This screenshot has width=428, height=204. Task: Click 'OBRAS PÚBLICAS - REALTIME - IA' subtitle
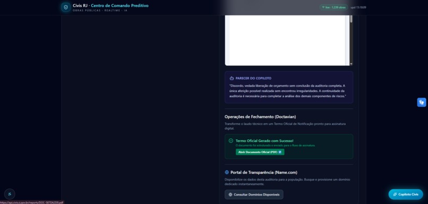pos(100,11)
